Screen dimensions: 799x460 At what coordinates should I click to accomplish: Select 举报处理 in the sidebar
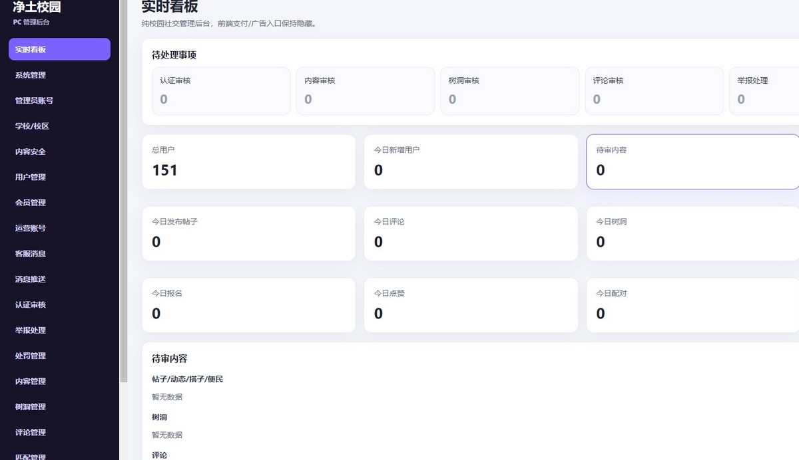pos(59,330)
